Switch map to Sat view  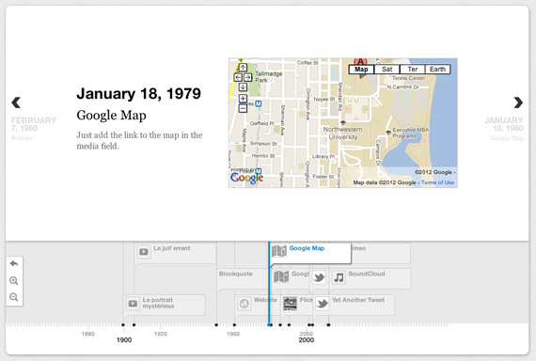coord(386,70)
